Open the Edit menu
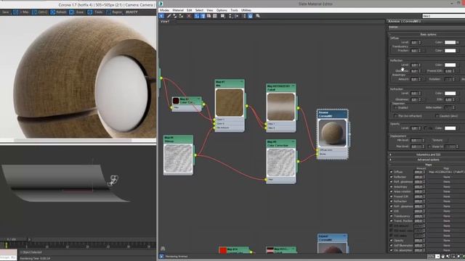 click(x=189, y=10)
